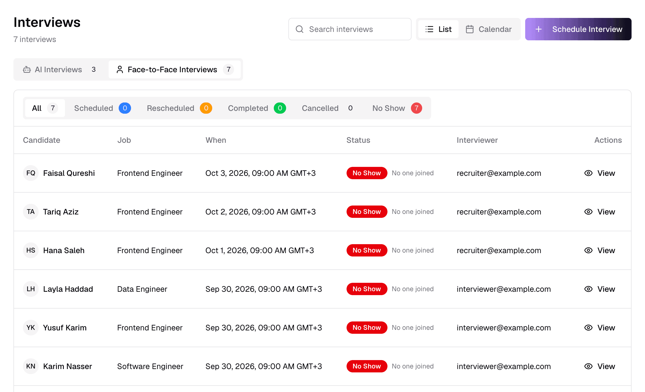Screen dimensions: 645x392
Task: Click the Candidate column header
Action: tap(41, 140)
